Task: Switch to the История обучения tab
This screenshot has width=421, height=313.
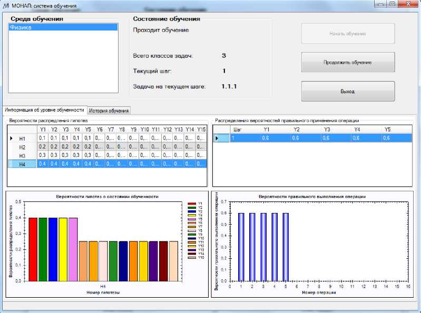Action: coord(109,110)
